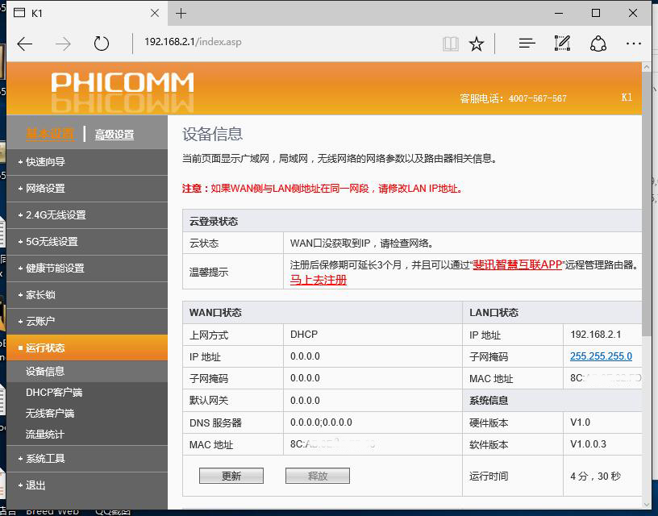Make a web note icon
This screenshot has height=516, width=658.
[x=562, y=44]
